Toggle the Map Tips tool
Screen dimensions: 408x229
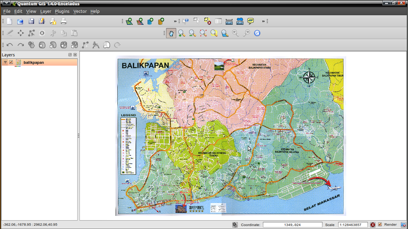click(x=250, y=21)
